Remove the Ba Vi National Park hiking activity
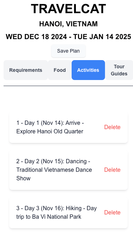 click(112, 213)
